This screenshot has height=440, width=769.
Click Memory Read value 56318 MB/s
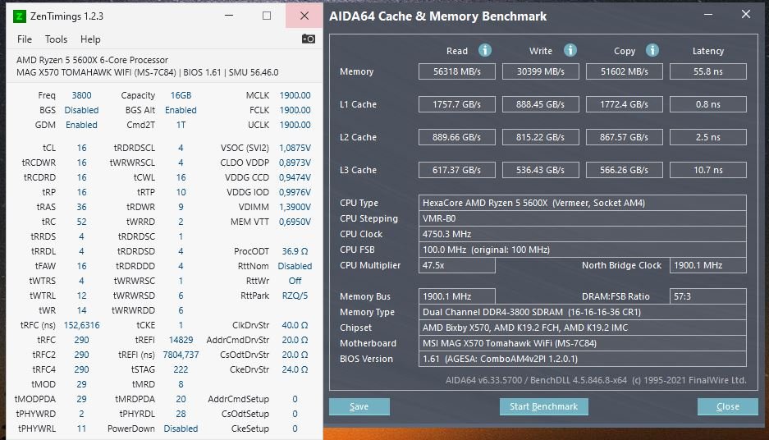point(456,71)
